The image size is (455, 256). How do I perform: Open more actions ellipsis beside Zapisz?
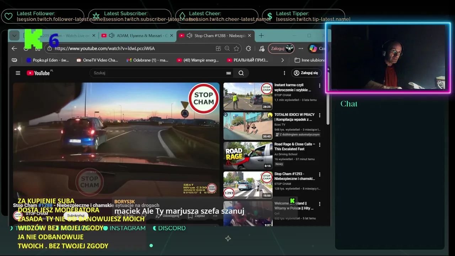pyautogui.click(x=215, y=216)
